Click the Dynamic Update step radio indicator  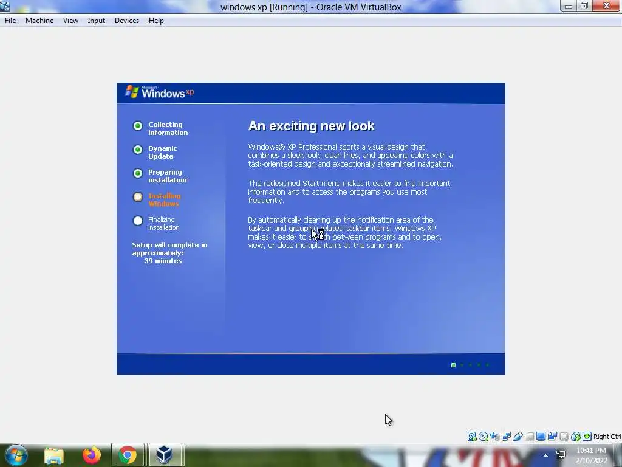pyautogui.click(x=138, y=150)
